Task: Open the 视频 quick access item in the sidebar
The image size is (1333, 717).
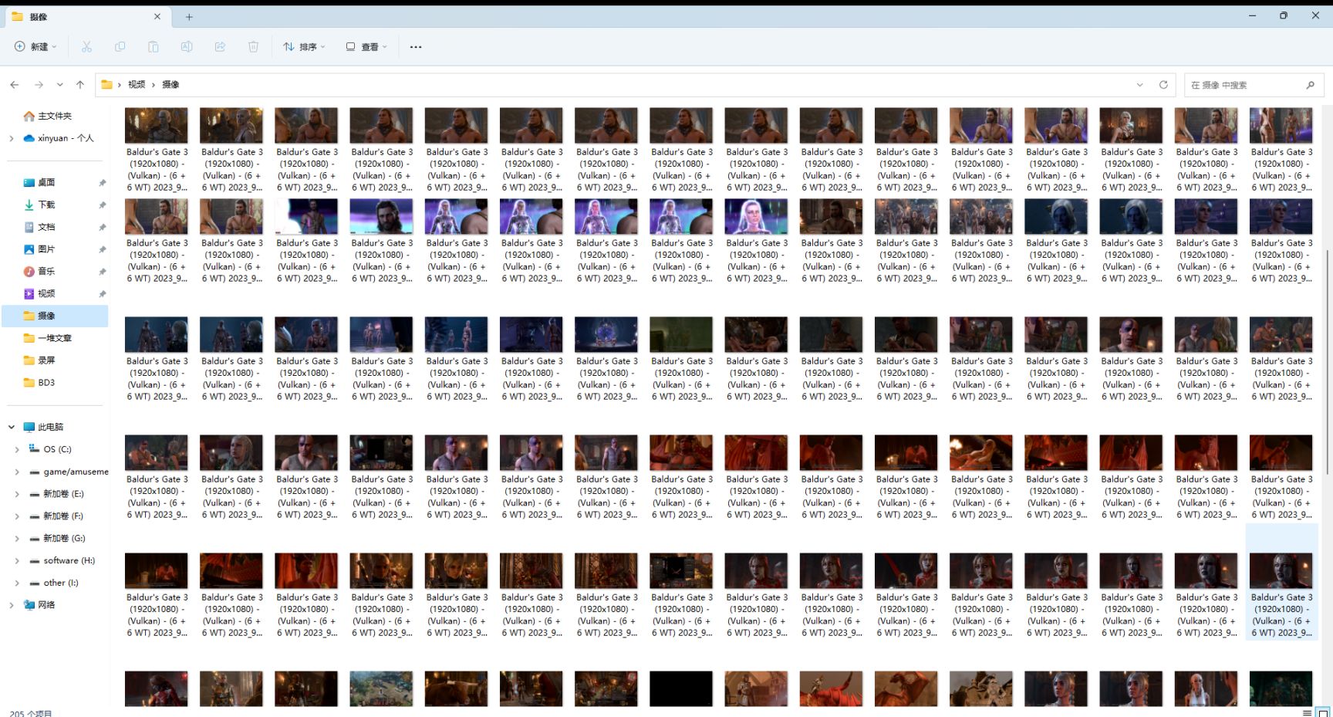Action: [x=46, y=294]
